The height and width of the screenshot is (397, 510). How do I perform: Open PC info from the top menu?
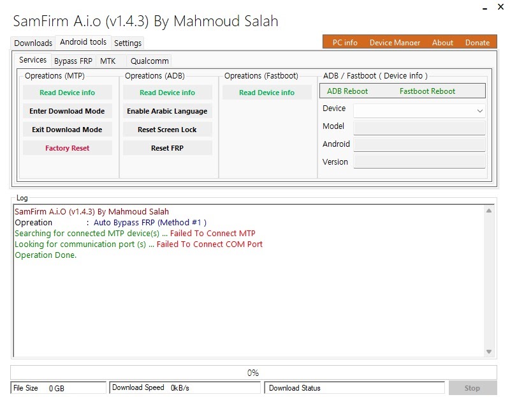(x=344, y=42)
